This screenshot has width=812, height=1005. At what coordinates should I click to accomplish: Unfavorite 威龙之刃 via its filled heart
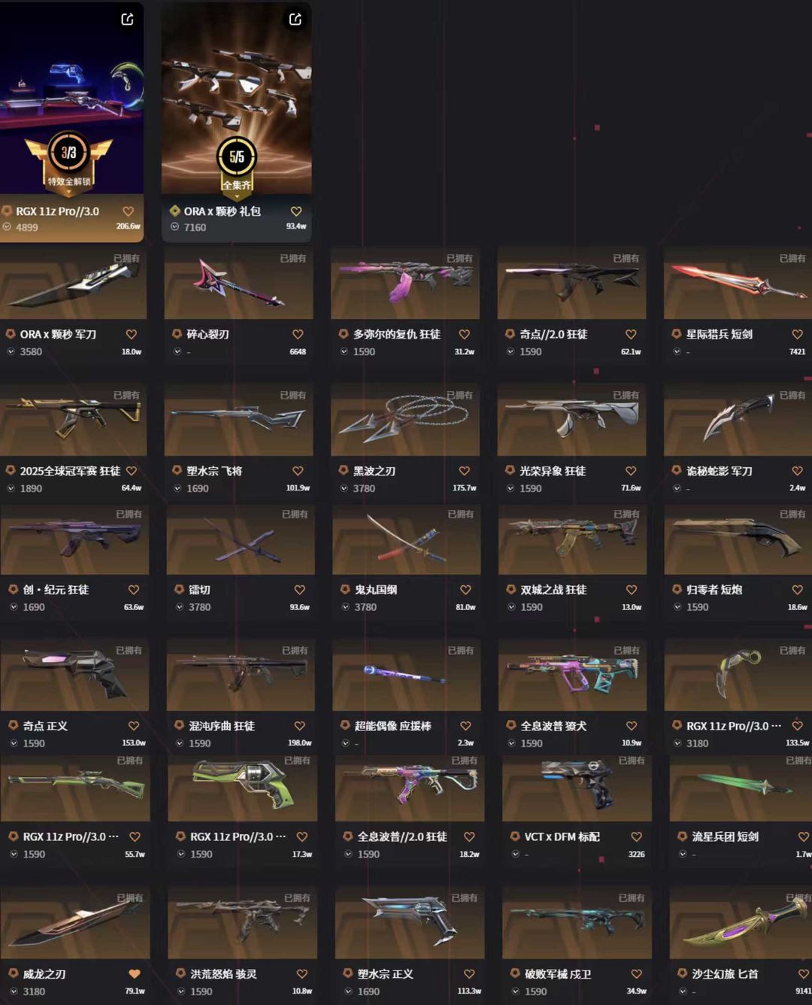(134, 973)
